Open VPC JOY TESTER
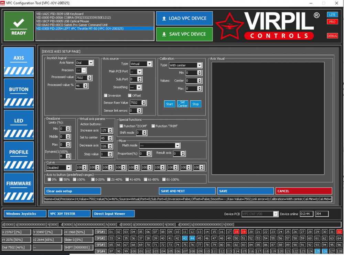 69,213
